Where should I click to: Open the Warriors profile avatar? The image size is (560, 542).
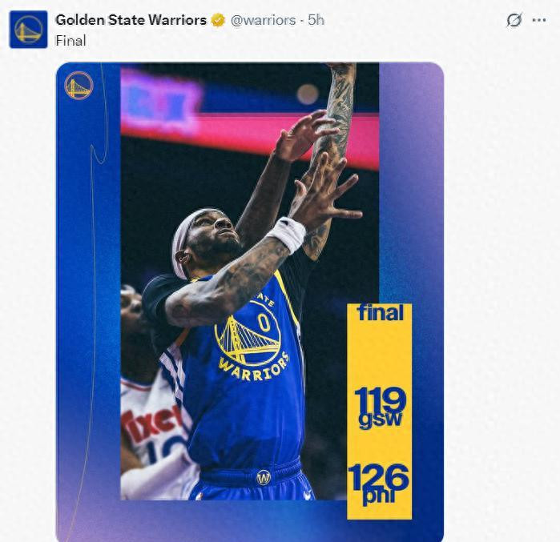[x=28, y=30]
